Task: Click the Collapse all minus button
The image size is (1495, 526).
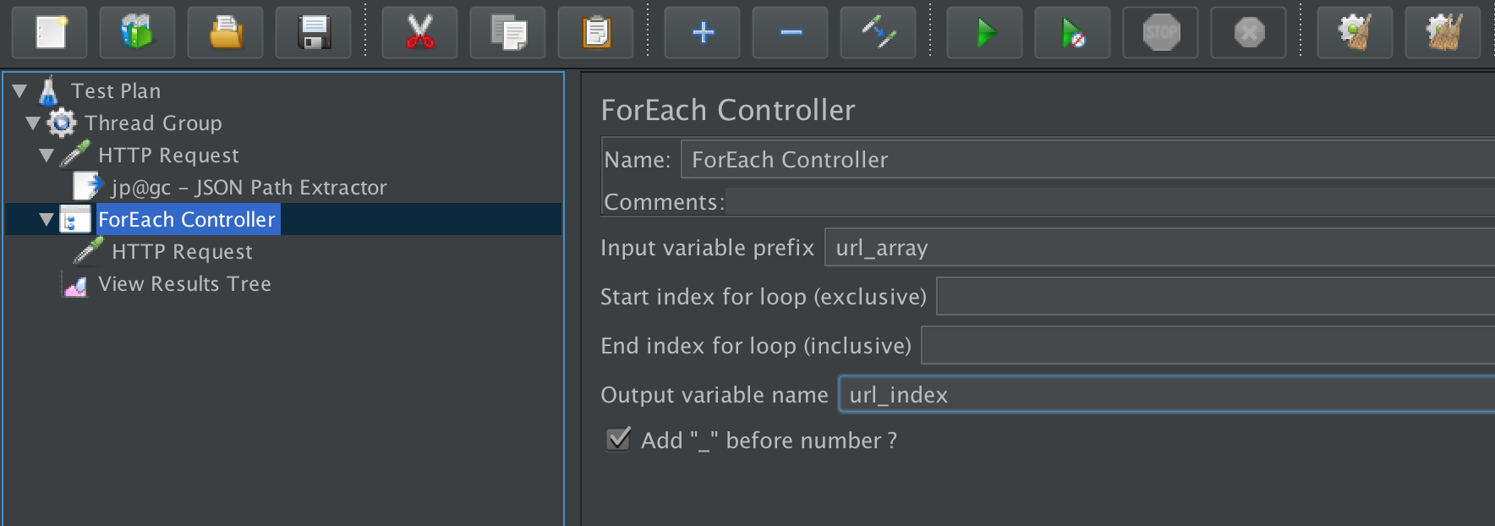Action: tap(790, 33)
